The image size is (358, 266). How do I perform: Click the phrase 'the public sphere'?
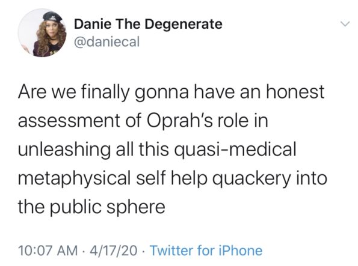[91, 207]
